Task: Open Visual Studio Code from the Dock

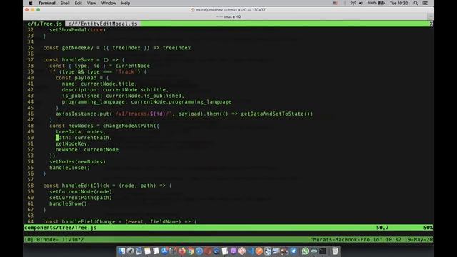Action: coord(251,251)
